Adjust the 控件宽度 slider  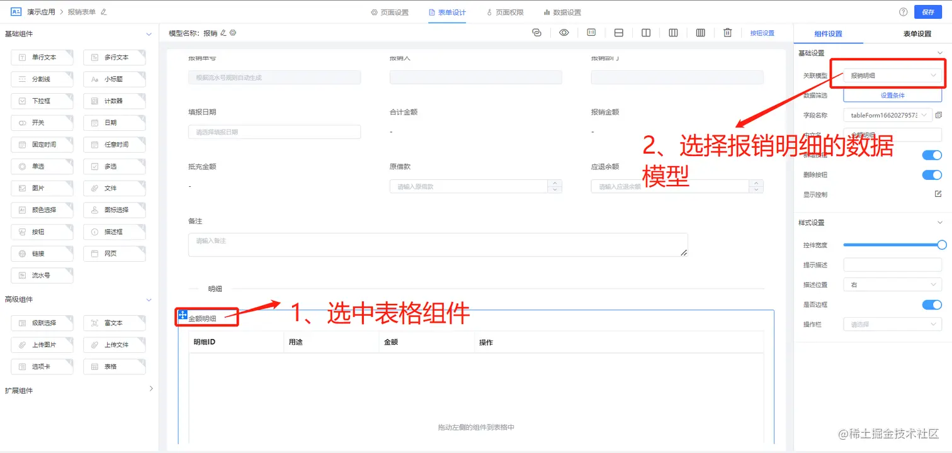pyautogui.click(x=893, y=245)
